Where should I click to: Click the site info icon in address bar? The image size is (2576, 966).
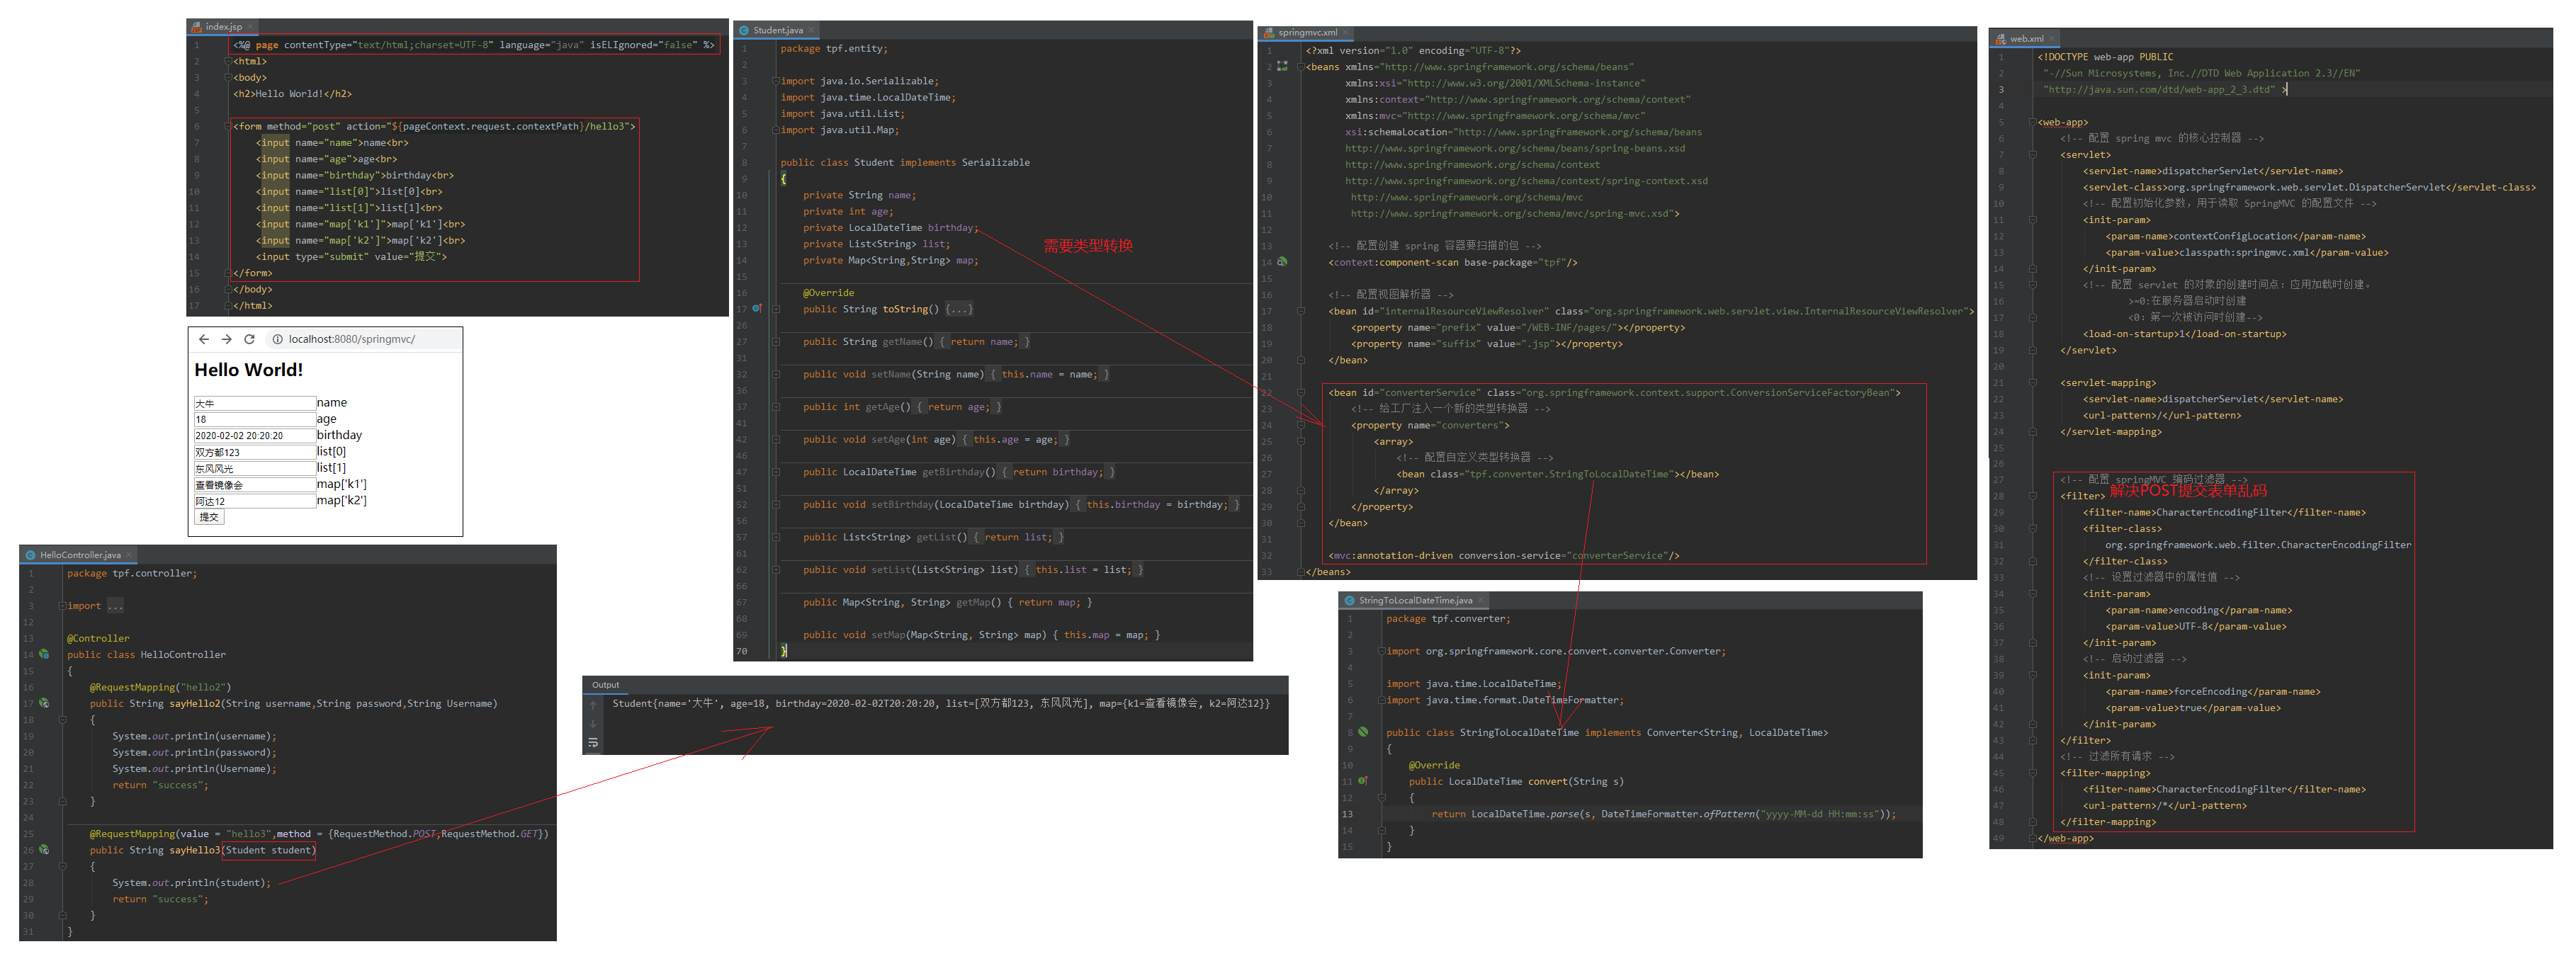click(277, 339)
